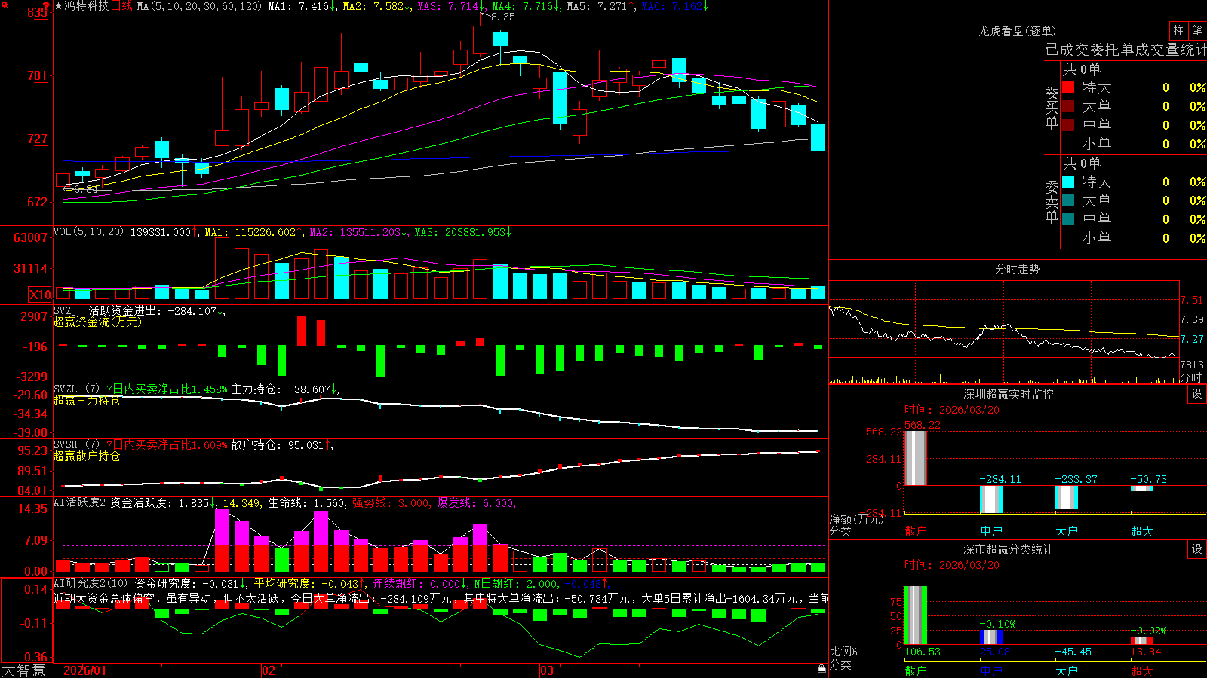
Task: Click the 2026/01 date marker
Action: tap(85, 670)
